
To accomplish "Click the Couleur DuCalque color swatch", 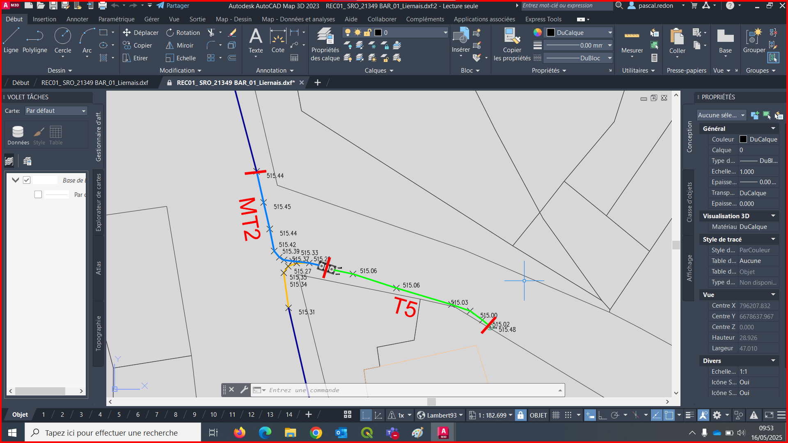I will (743, 139).
